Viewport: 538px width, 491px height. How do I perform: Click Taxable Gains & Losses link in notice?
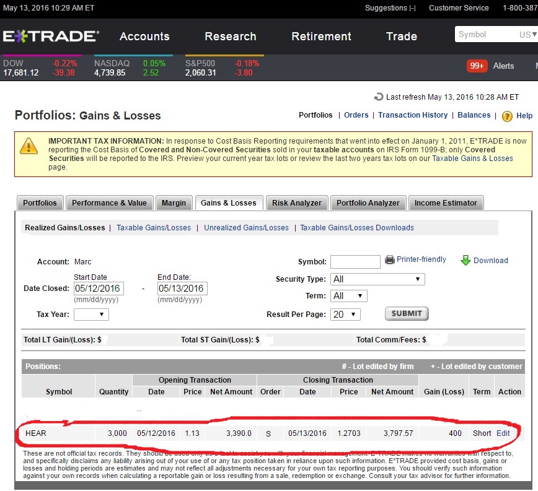pos(472,159)
